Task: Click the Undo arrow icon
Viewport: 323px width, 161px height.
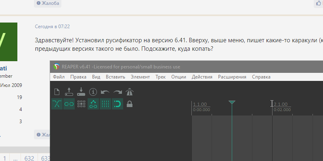Action: [x=105, y=92]
